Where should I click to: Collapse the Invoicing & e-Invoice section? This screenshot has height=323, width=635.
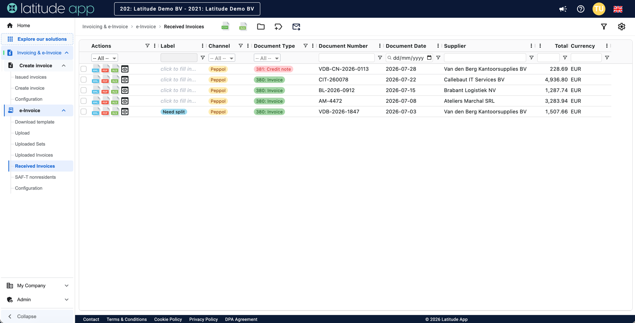pos(67,53)
